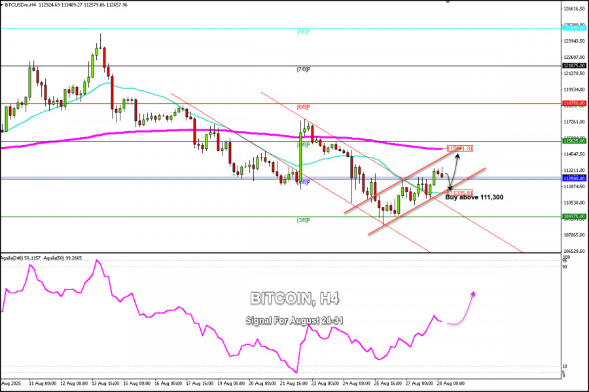Click the 16 Aug 08:00 time label

168,384
